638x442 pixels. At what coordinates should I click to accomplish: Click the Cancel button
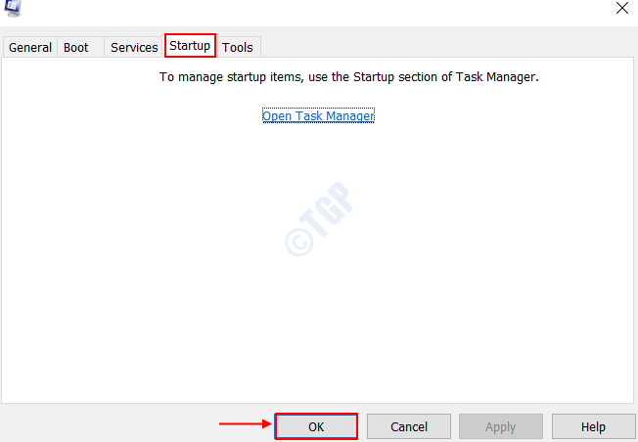coord(409,426)
